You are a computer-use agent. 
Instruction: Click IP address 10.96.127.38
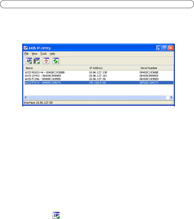coord(97,79)
